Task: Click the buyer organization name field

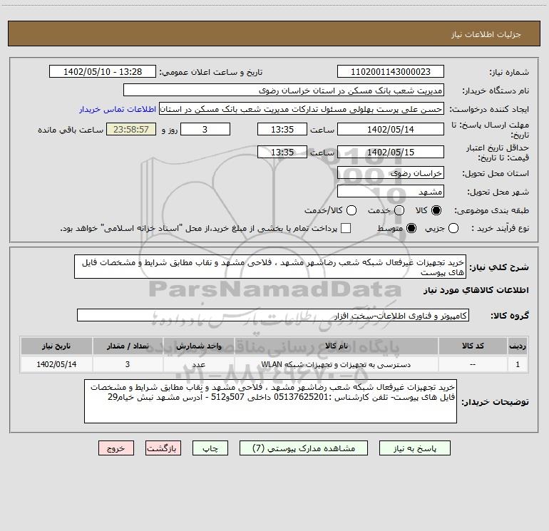Action: click(284, 91)
